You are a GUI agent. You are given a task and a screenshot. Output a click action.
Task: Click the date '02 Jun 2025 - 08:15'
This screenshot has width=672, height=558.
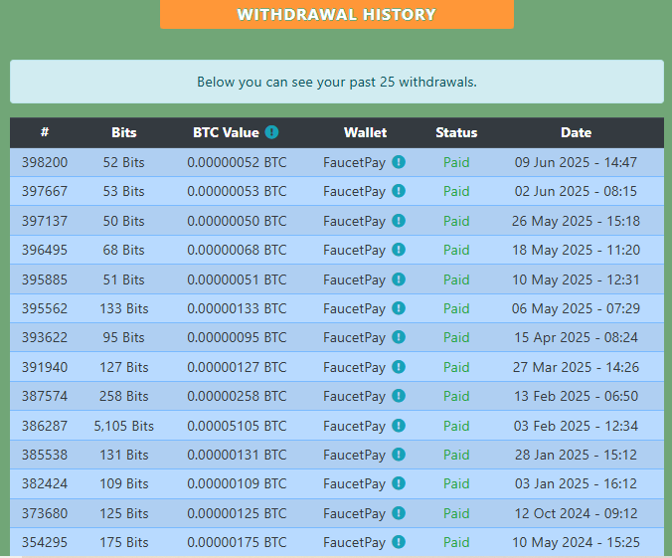[576, 191]
